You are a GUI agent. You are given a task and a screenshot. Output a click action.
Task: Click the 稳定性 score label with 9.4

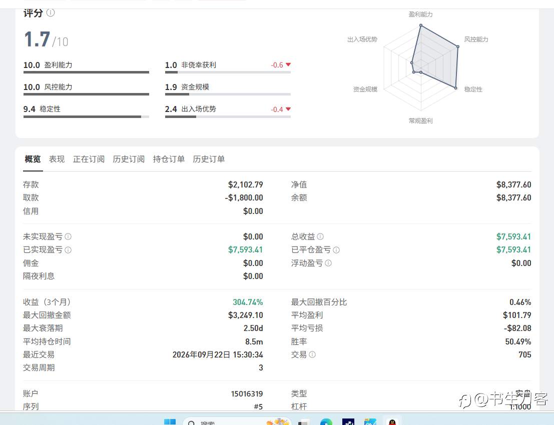point(50,109)
